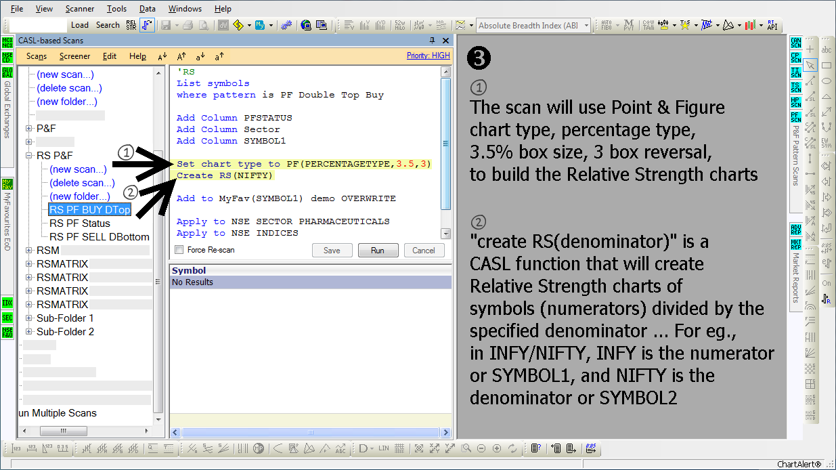Click the yellow diamond scan icon
Image resolution: width=836 pixels, height=470 pixels.
[238, 25]
